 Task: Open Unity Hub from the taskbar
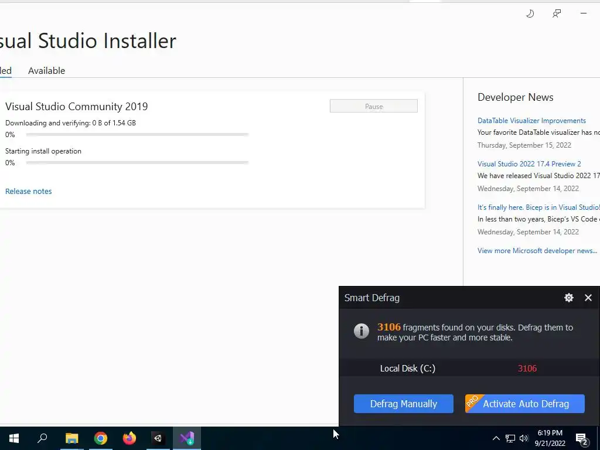(x=158, y=438)
